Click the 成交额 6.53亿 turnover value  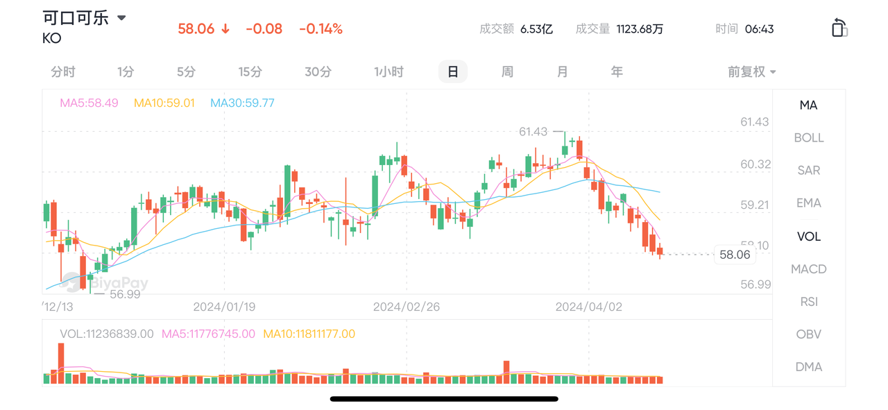(515, 28)
